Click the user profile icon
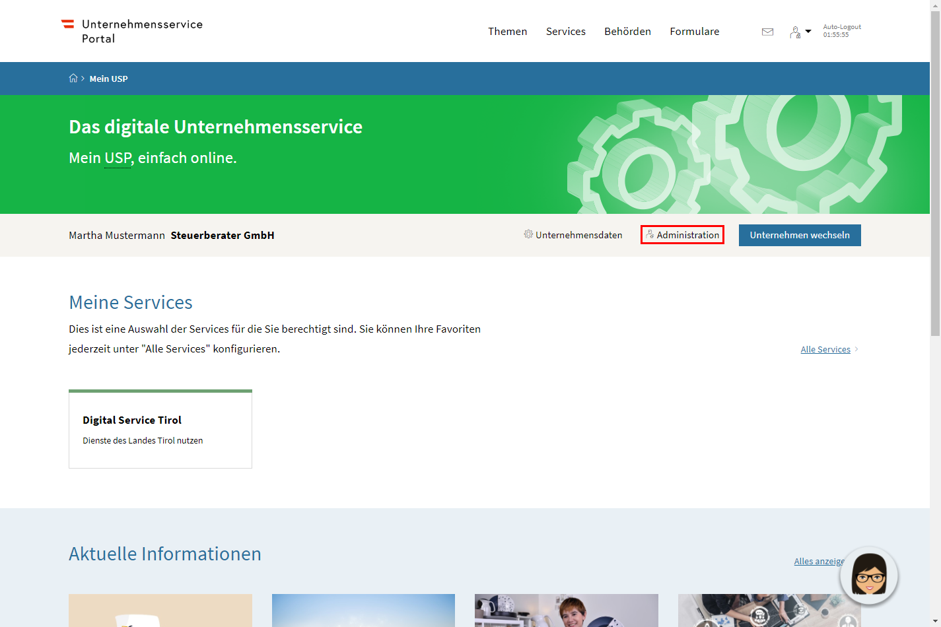This screenshot has width=941, height=627. pos(795,32)
